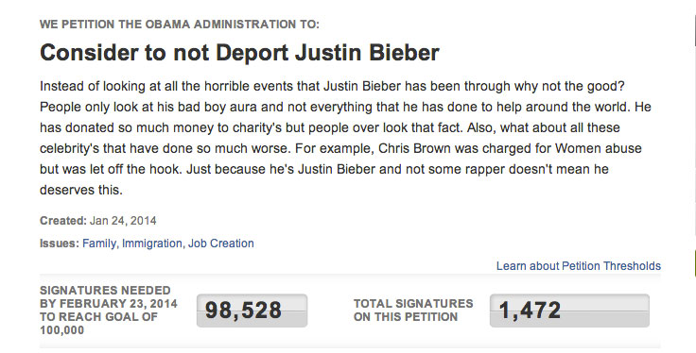This screenshot has width=696, height=353.
Task: Click the petition description paragraph
Action: pyautogui.click(x=345, y=138)
